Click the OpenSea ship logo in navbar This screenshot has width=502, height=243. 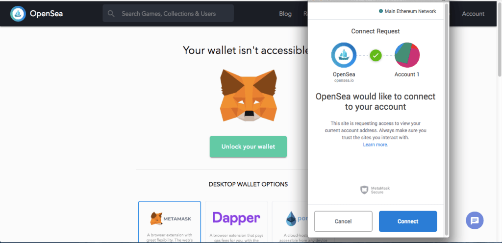coord(18,14)
